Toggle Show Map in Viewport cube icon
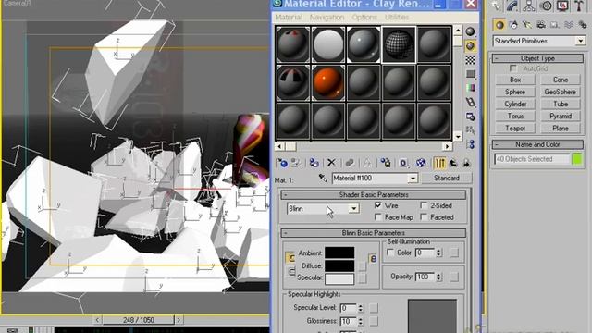592x333 pixels. (x=421, y=163)
